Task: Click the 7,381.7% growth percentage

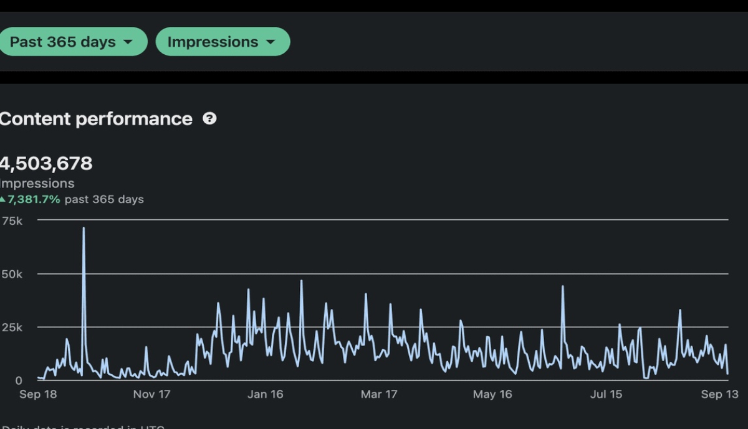Action: click(34, 199)
